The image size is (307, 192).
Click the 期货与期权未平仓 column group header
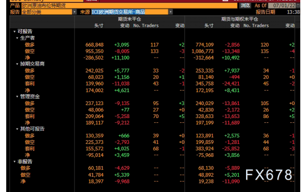[x=239, y=19]
